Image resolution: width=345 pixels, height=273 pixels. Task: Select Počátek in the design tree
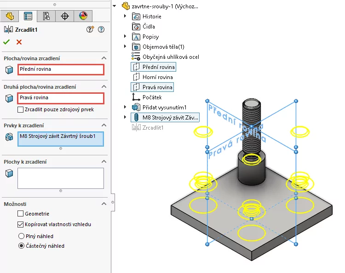[152, 97]
